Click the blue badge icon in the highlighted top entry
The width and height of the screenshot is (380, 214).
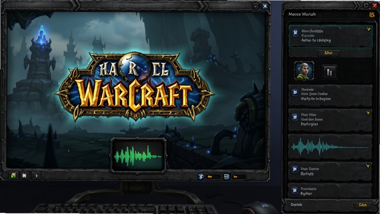coord(295,33)
